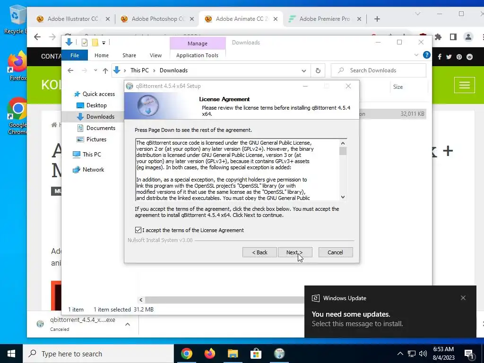Open the website's Reddit link
Viewport: 484px width, 363px height.
click(x=469, y=57)
